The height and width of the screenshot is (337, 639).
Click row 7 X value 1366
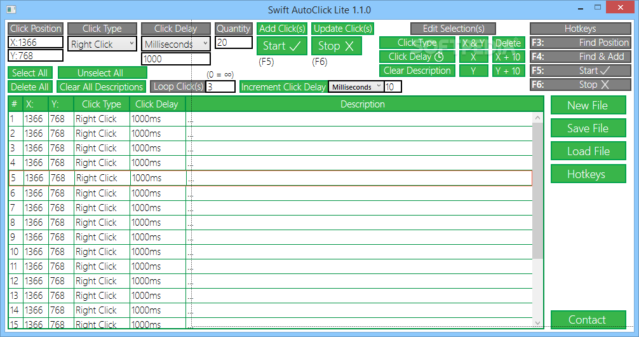[36, 208]
